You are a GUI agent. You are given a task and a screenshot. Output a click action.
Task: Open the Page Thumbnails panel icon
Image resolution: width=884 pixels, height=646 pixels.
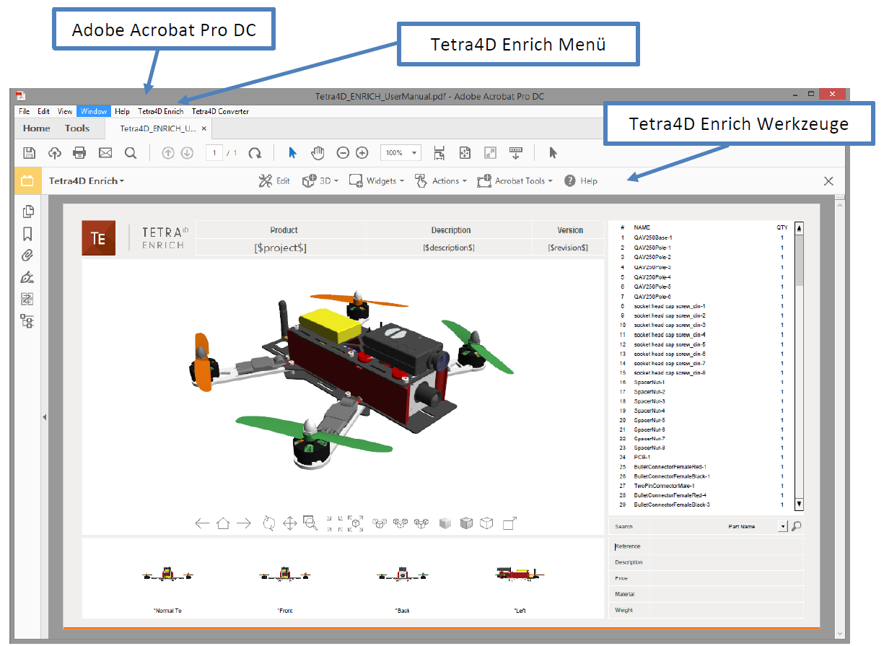[x=27, y=211]
